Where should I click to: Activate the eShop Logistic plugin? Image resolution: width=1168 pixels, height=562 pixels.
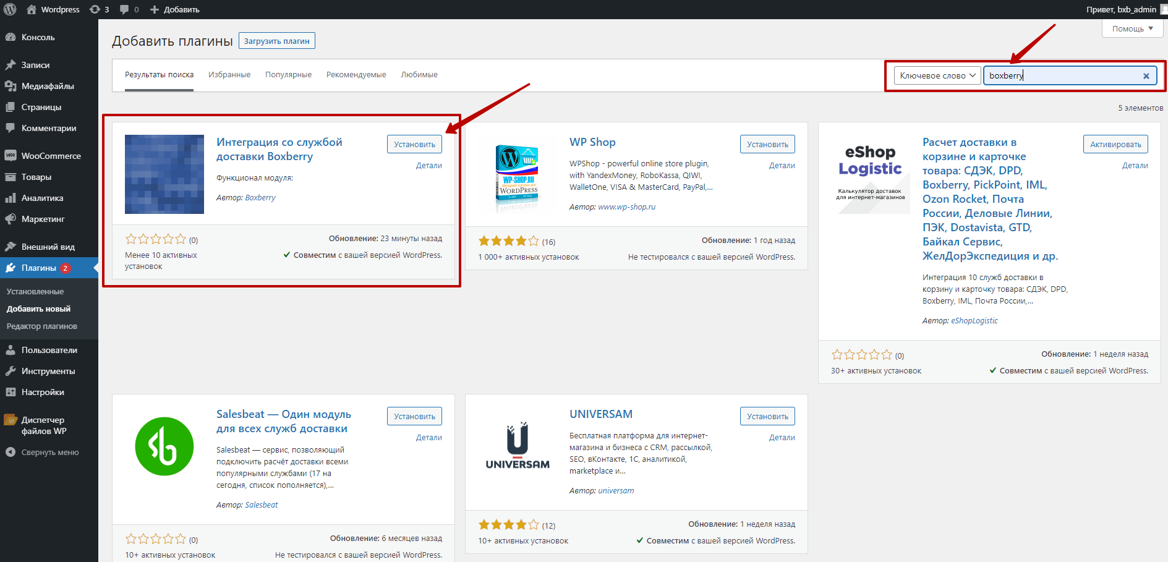point(1115,144)
